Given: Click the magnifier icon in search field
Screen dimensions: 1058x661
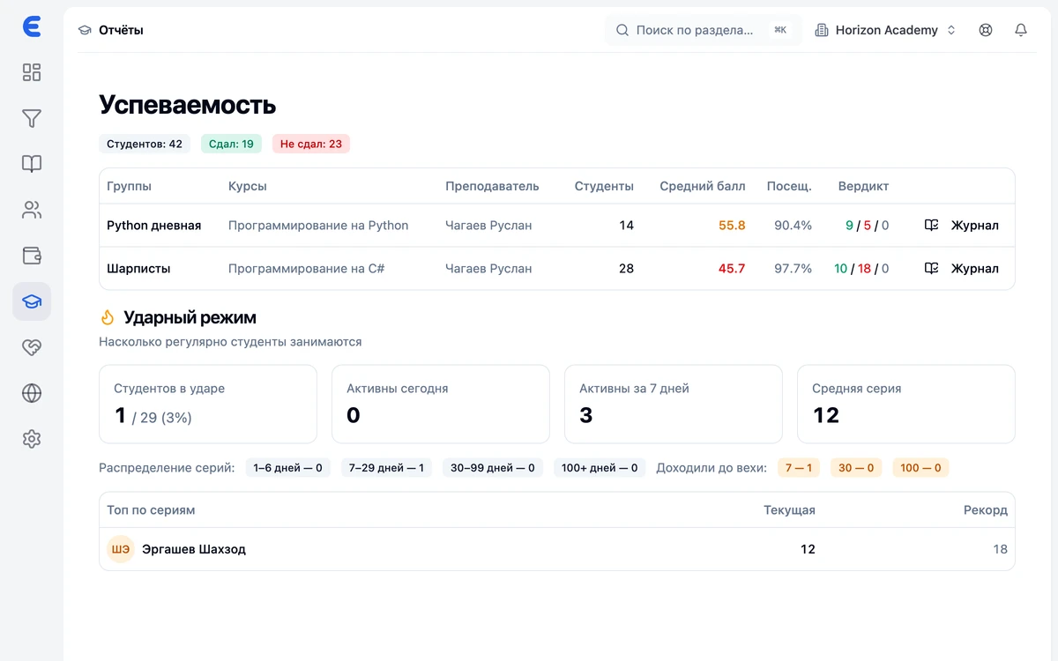Looking at the screenshot, I should click(622, 30).
